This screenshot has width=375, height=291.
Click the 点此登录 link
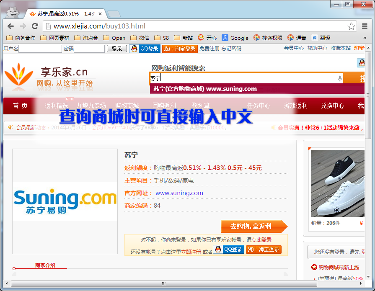pos(261,239)
